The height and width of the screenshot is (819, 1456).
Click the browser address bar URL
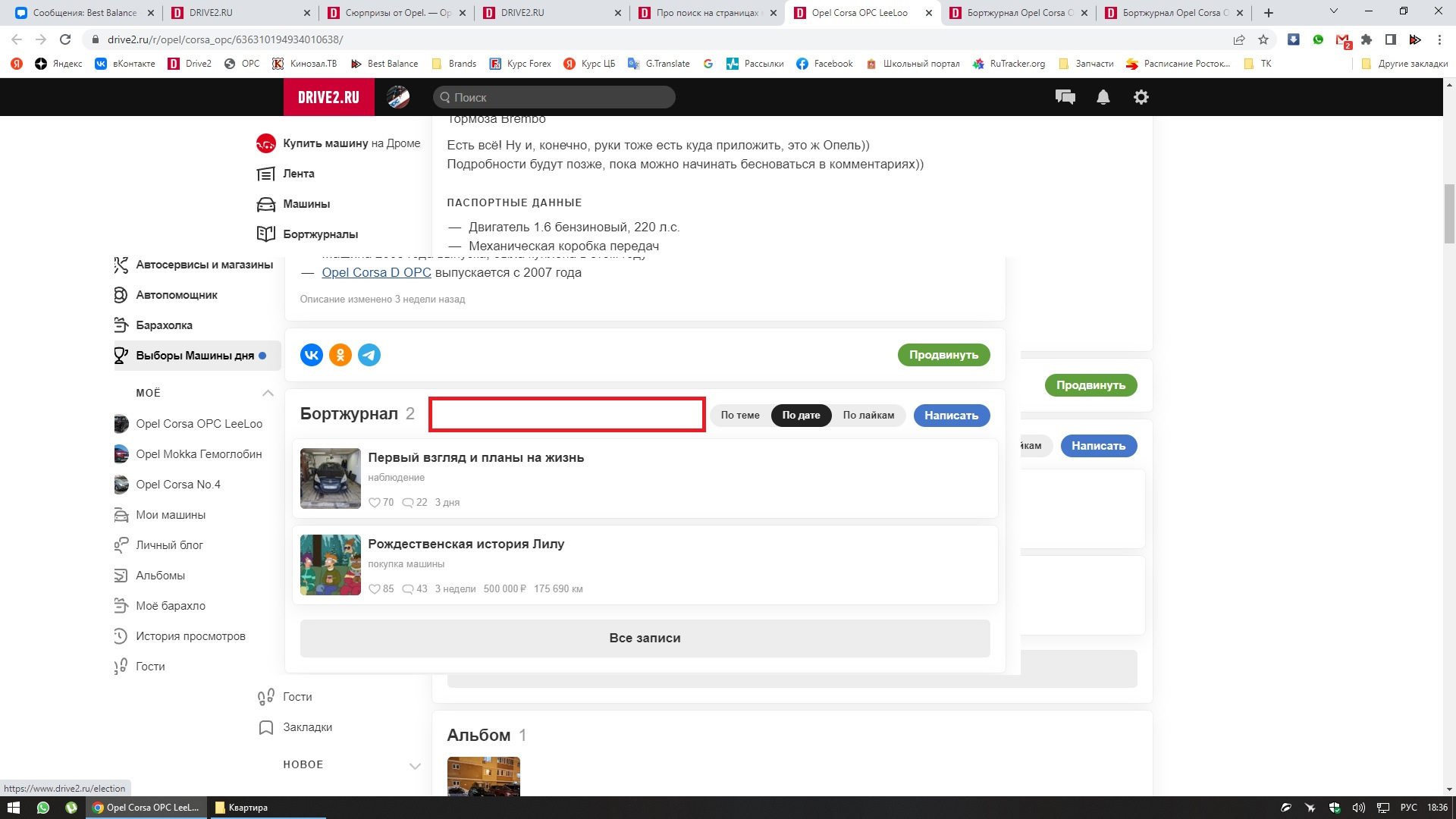pyautogui.click(x=224, y=39)
